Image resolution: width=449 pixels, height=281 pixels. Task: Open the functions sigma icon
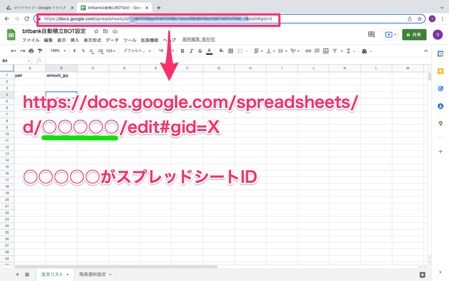(349, 51)
